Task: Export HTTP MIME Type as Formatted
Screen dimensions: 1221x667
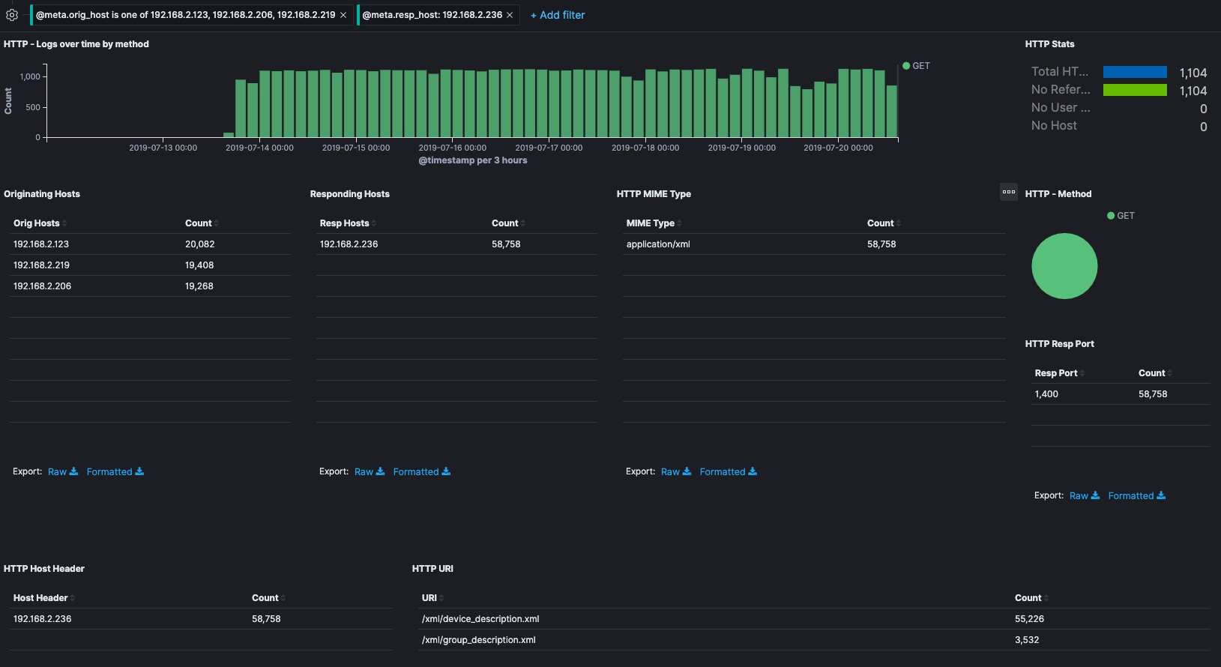Action: coord(729,472)
